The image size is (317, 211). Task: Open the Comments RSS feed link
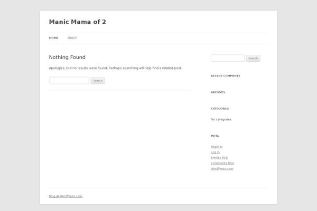point(222,163)
